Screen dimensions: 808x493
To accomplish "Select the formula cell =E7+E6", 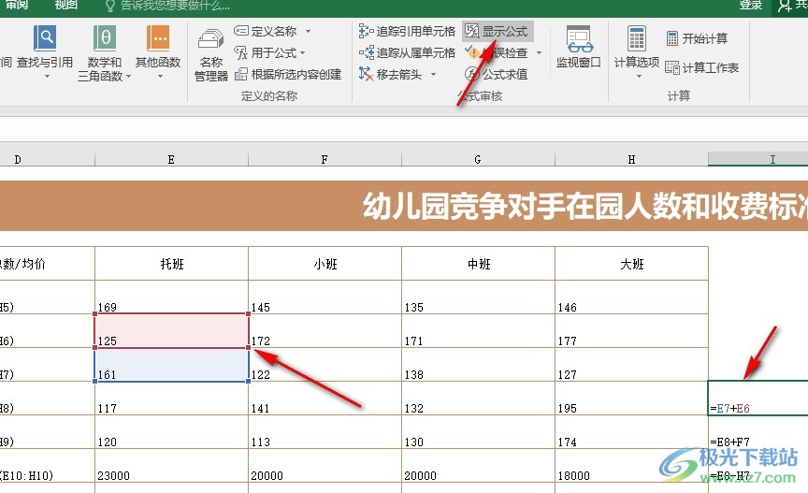I will coord(758,399).
